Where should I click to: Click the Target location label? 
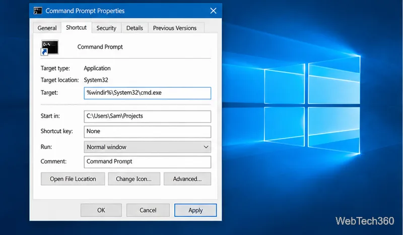tap(59, 80)
